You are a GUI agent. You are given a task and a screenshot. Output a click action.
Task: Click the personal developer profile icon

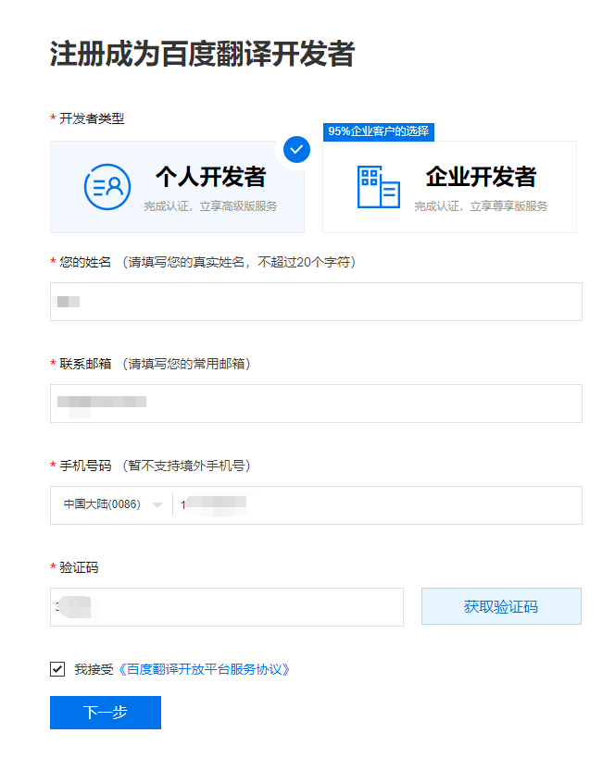tap(107, 187)
